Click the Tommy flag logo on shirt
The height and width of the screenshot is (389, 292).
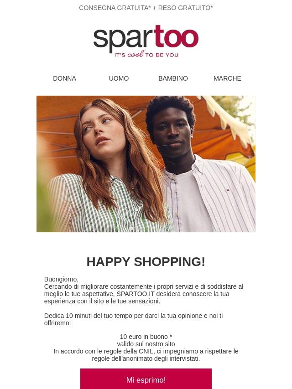(x=227, y=190)
